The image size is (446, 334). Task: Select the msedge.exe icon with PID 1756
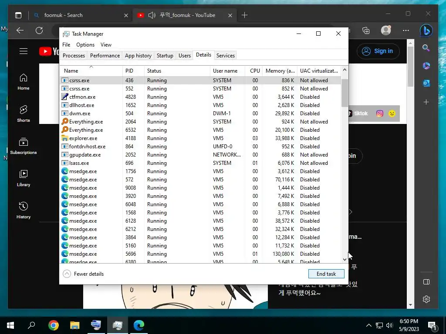[x=65, y=171]
